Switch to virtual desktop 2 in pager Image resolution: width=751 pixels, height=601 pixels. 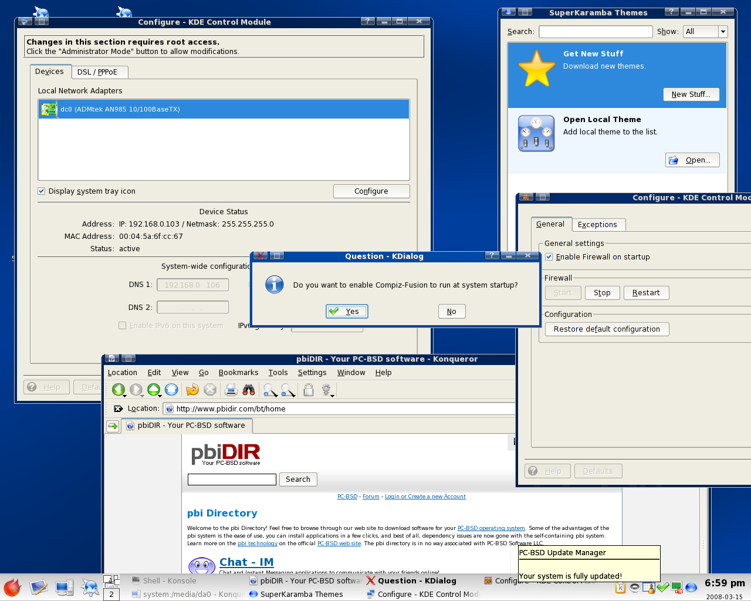tap(111, 594)
